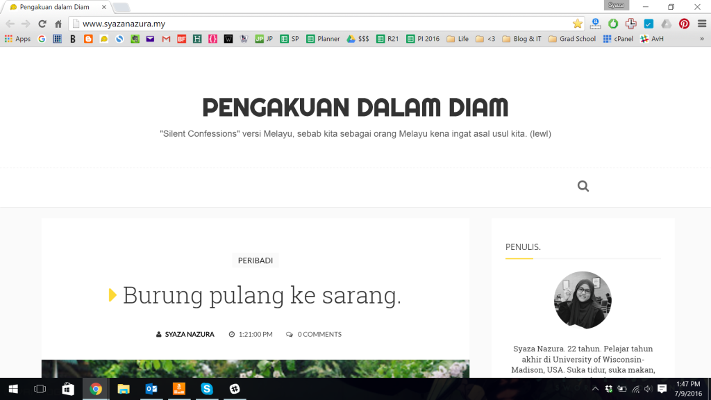Open the 'Burung pulang ke sarang.' post title

pos(262,295)
